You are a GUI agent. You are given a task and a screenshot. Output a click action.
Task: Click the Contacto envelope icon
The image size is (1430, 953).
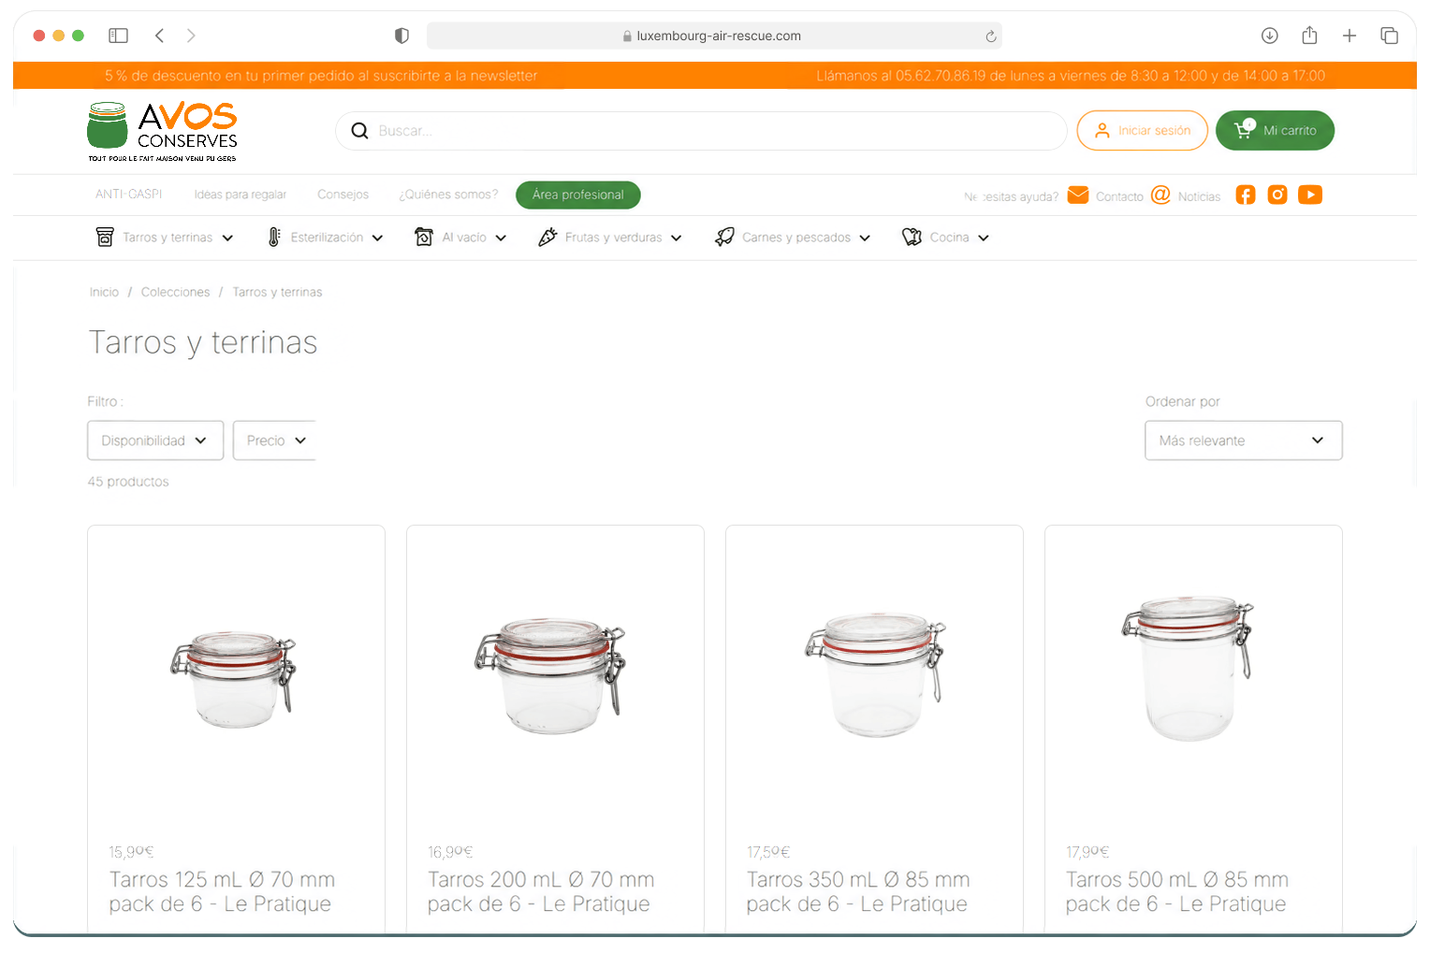(1078, 195)
